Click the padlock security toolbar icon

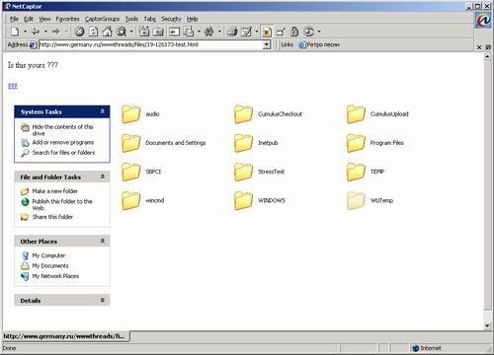tap(294, 32)
